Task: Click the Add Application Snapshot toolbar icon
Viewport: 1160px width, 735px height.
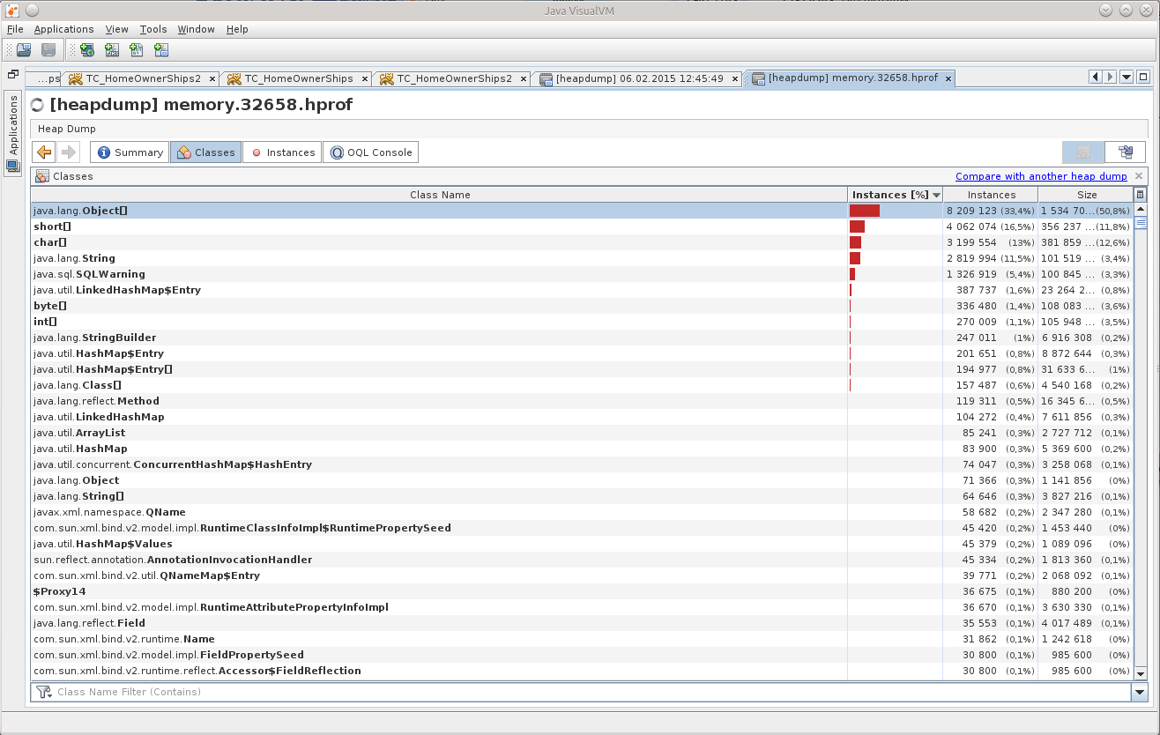Action: point(161,50)
